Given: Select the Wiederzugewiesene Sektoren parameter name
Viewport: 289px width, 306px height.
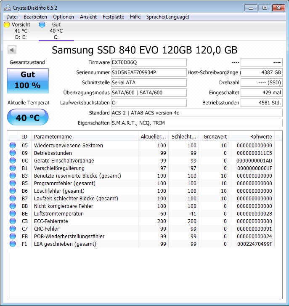Looking at the screenshot, I should [x=69, y=145].
